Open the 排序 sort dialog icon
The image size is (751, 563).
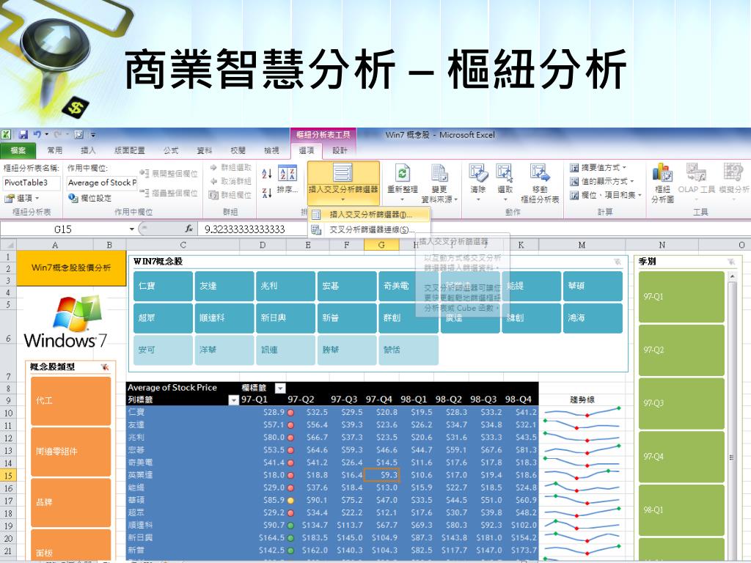tap(287, 173)
